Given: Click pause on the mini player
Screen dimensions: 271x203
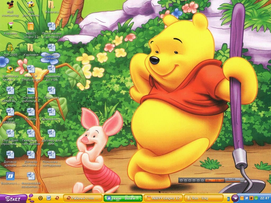Looking at the screenshot, I should coord(186,180).
